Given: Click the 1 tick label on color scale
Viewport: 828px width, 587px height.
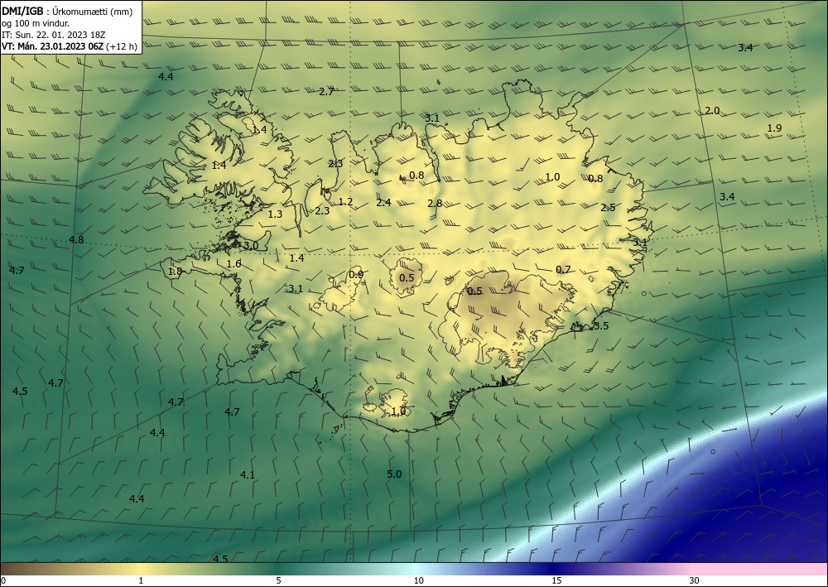Looking at the screenshot, I should click(x=141, y=580).
